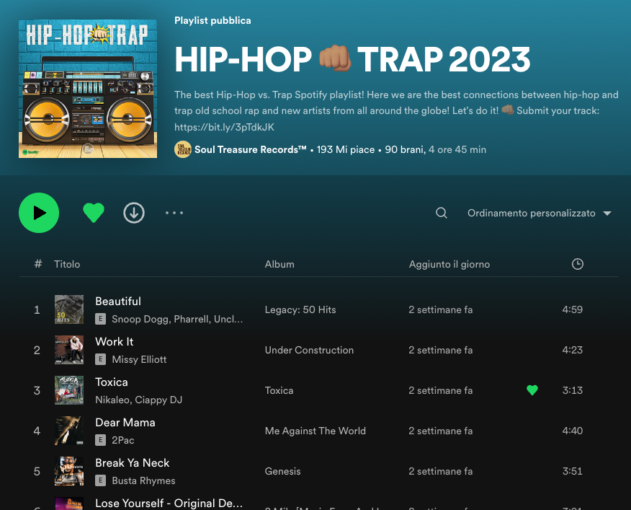Image resolution: width=631 pixels, height=510 pixels.
Task: Expand the Ordinamento personalizzato dropdown
Action: coord(539,213)
